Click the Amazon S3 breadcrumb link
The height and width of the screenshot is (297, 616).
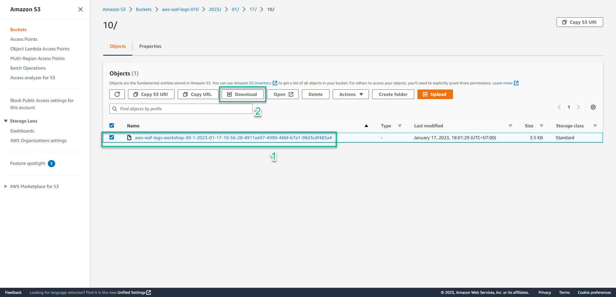point(114,9)
